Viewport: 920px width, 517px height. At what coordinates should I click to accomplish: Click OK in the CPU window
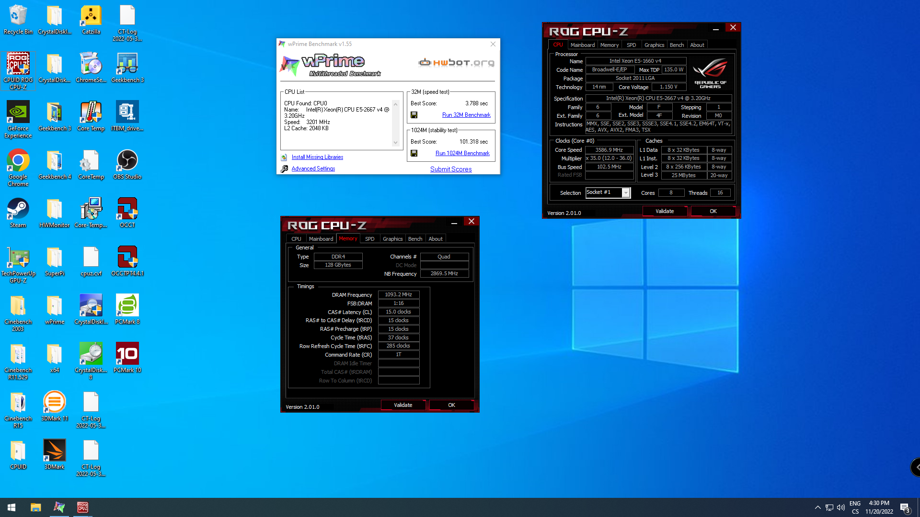point(713,211)
